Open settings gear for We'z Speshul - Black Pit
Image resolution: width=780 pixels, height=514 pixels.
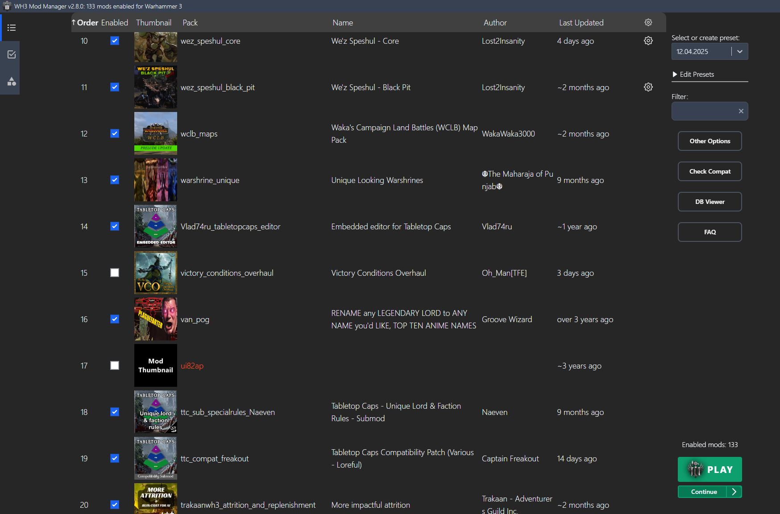648,87
